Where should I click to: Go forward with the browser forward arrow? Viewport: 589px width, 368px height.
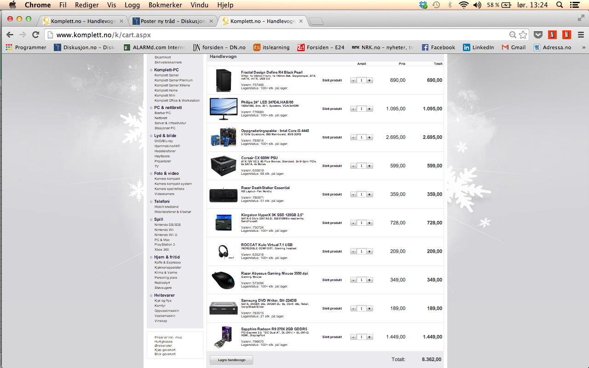[x=23, y=34]
